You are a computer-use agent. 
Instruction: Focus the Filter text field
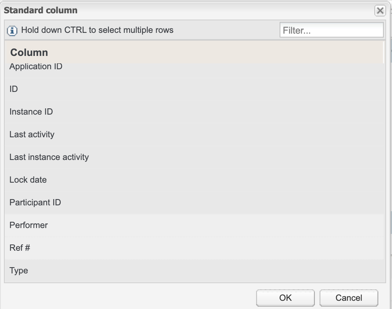coord(331,30)
